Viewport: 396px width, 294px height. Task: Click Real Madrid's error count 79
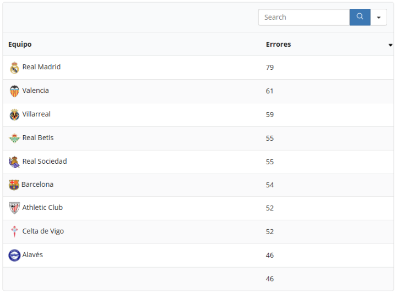270,68
